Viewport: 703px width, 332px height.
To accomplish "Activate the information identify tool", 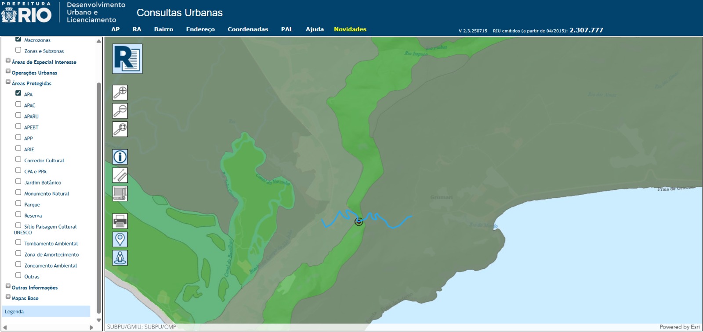I will [x=120, y=157].
